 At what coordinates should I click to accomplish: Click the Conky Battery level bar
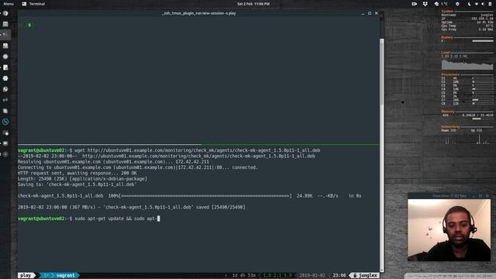coord(483,41)
